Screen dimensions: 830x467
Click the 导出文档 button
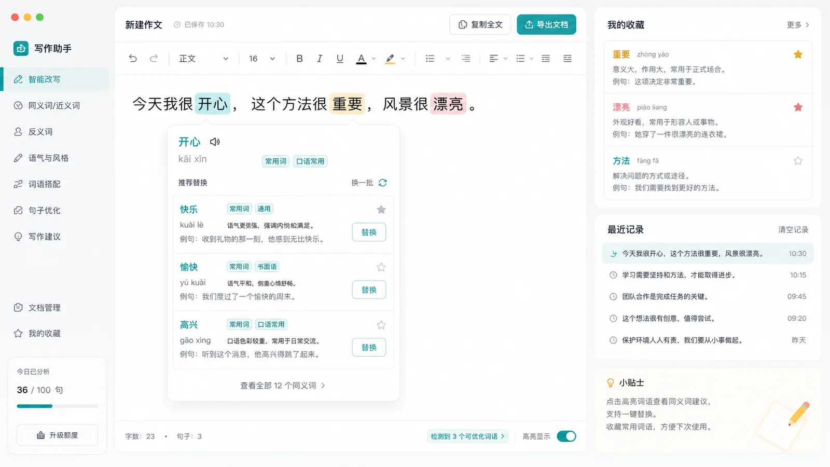pyautogui.click(x=546, y=24)
